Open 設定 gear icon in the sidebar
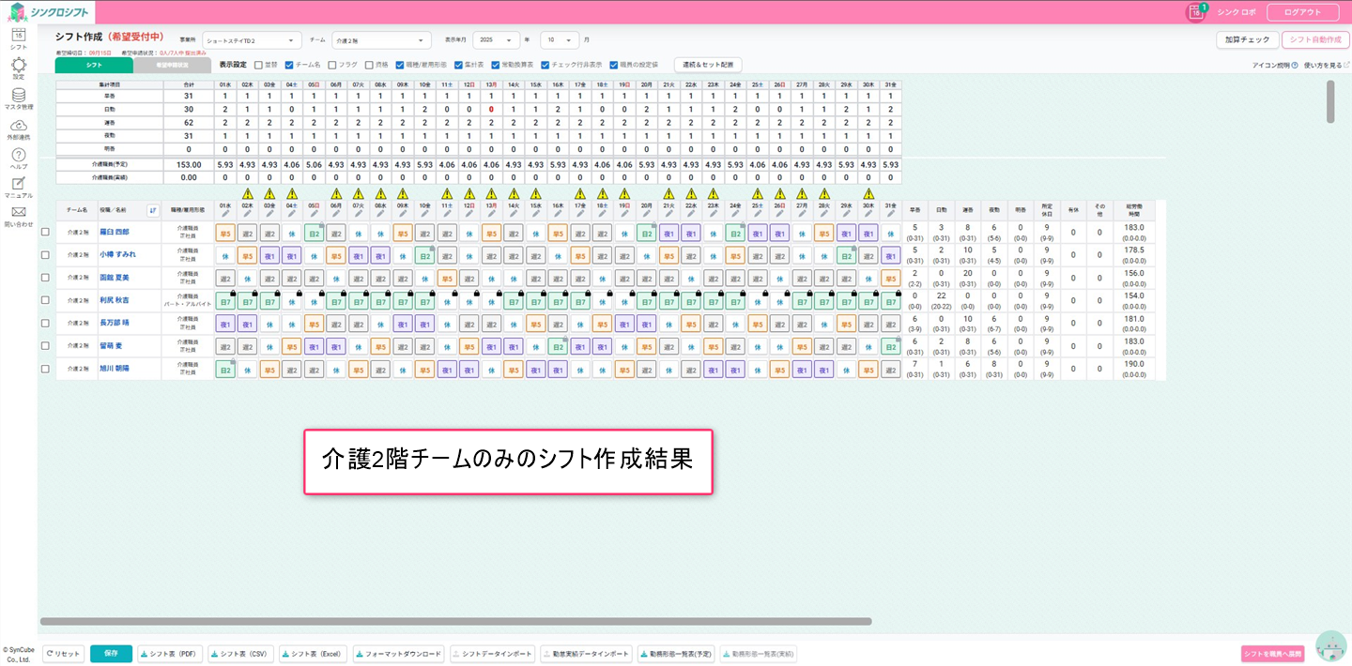This screenshot has height=666, width=1352. point(18,65)
